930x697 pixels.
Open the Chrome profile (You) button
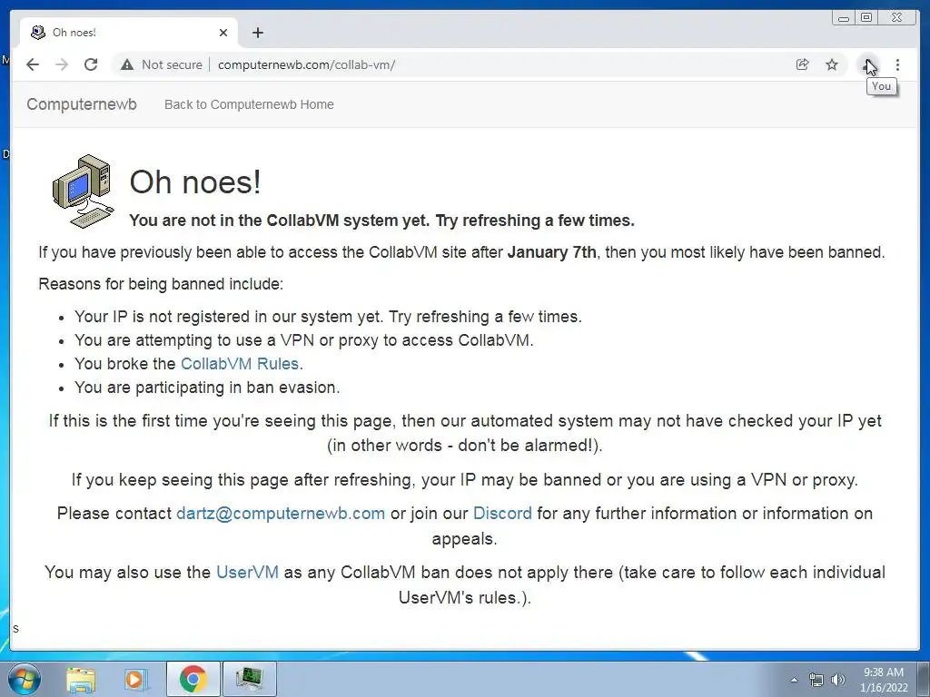coord(868,64)
